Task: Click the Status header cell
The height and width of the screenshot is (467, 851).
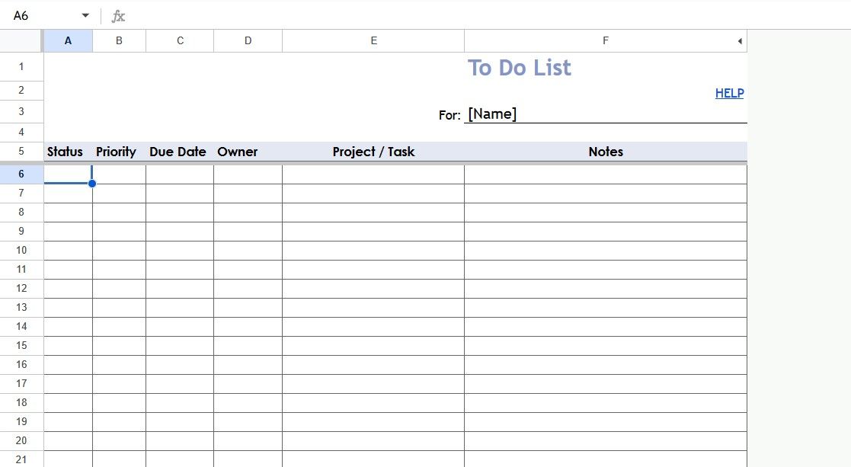Action: [65, 152]
